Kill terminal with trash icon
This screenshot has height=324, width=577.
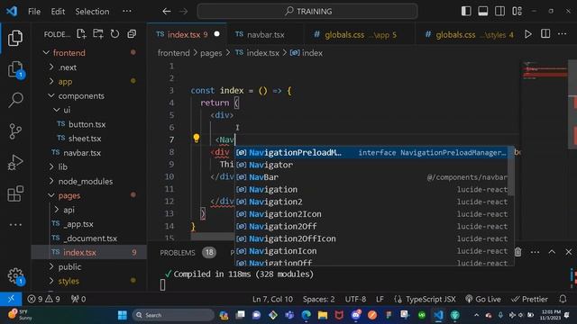pyautogui.click(x=517, y=252)
